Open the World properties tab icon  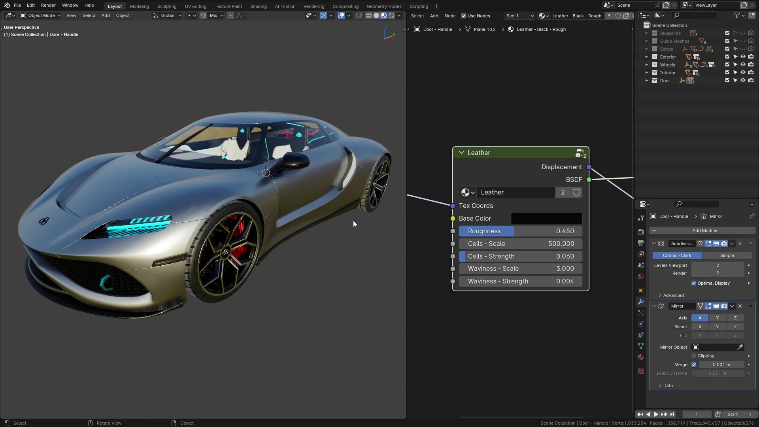(x=641, y=276)
